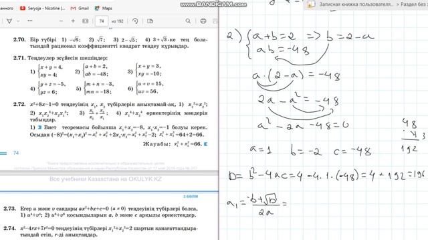Click exercise number 2.70 in textbook
Image resolution: width=428 pixels, height=240 pixels.
[x=19, y=39]
